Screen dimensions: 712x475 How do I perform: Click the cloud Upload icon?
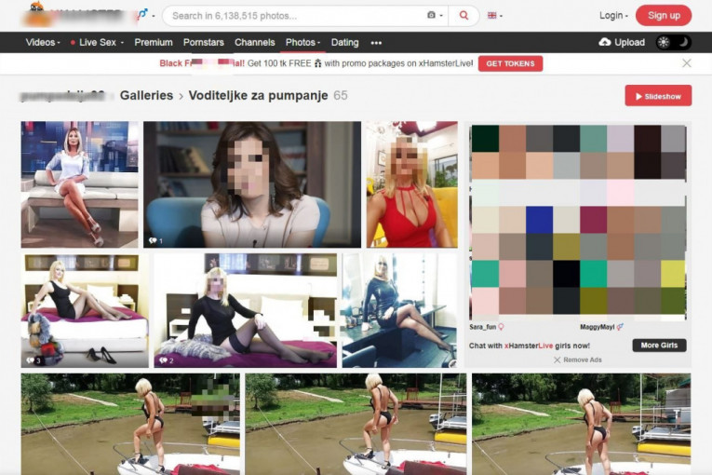tap(605, 42)
